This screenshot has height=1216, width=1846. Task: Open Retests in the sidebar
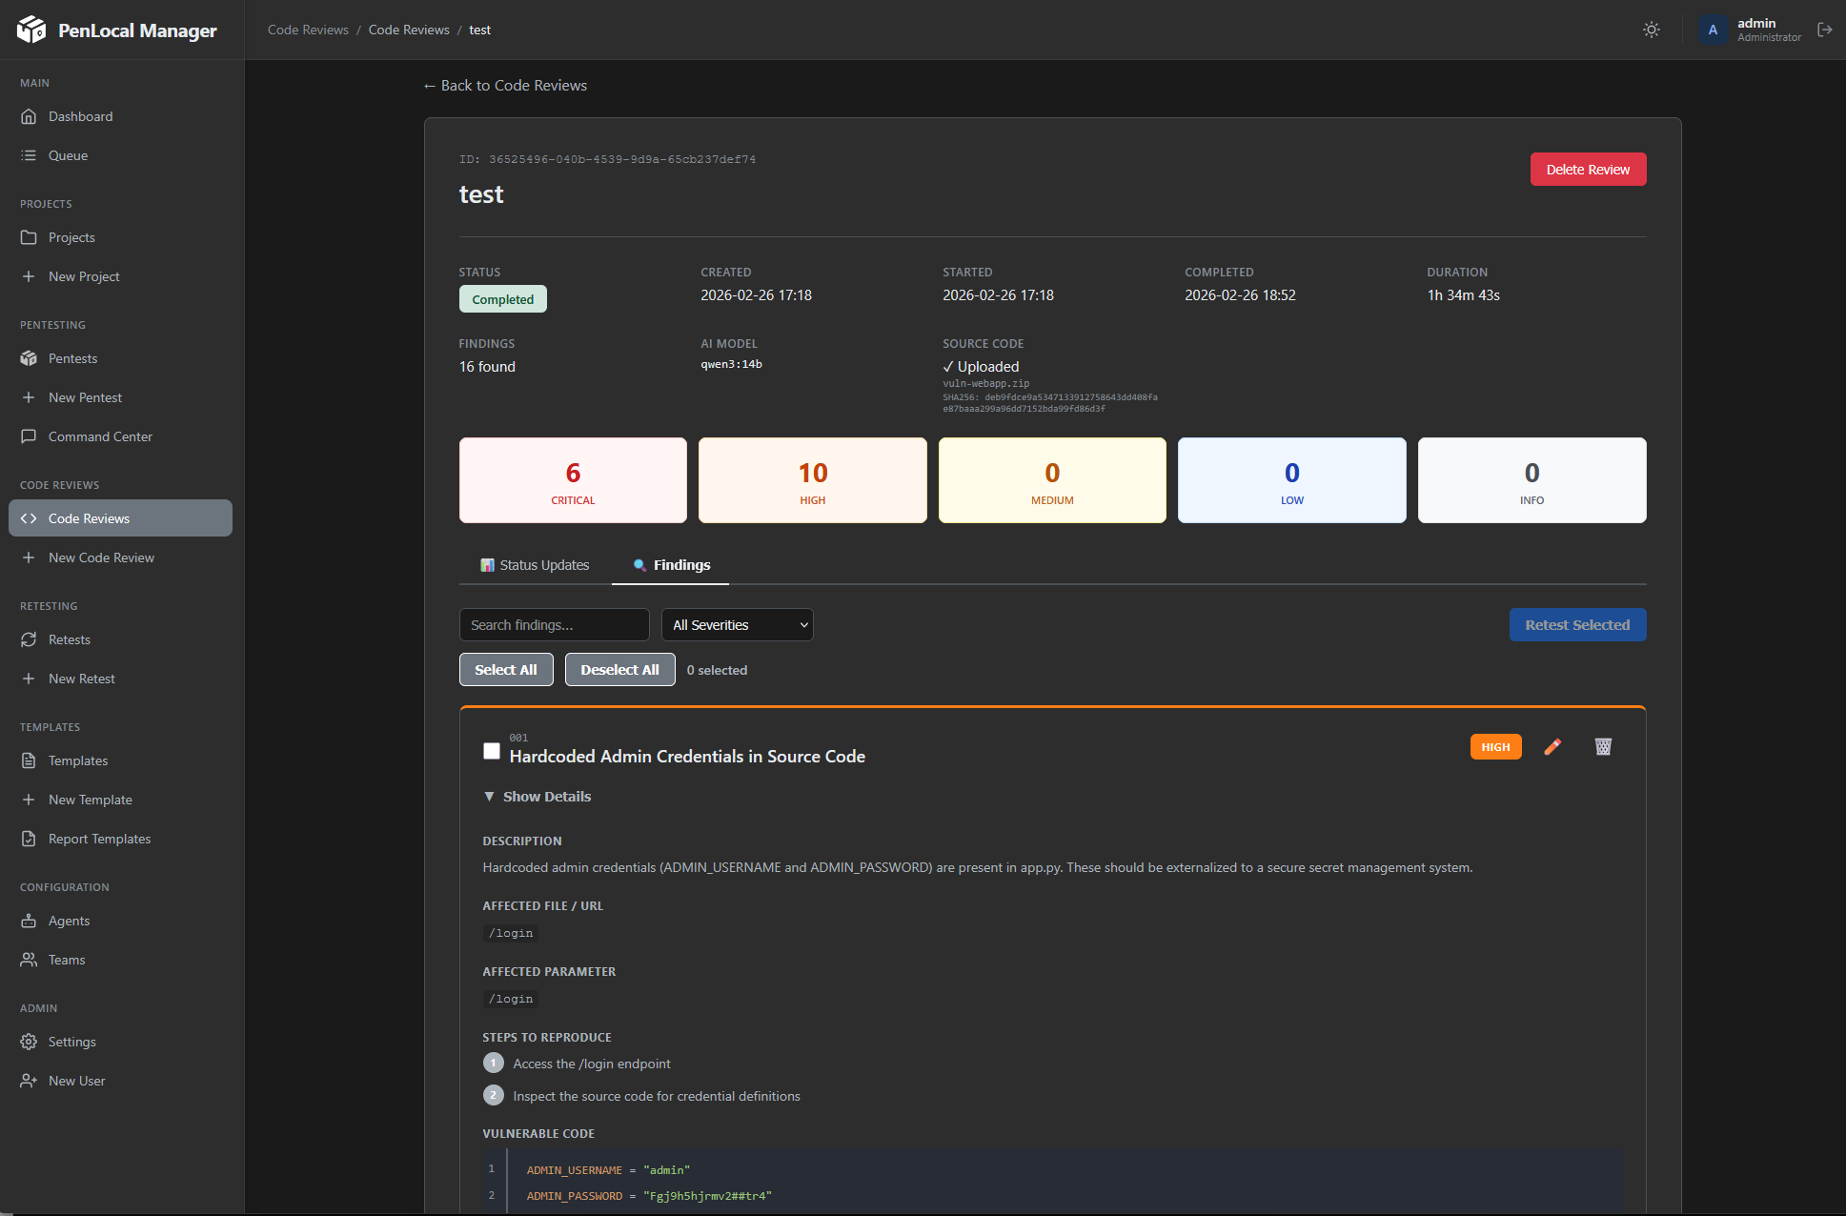(70, 639)
